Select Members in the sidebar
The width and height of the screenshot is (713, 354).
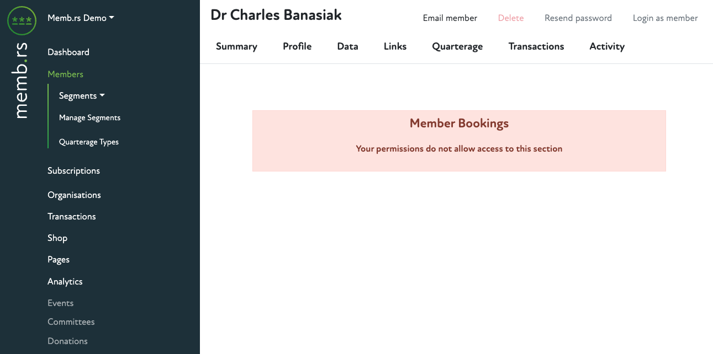tap(65, 74)
